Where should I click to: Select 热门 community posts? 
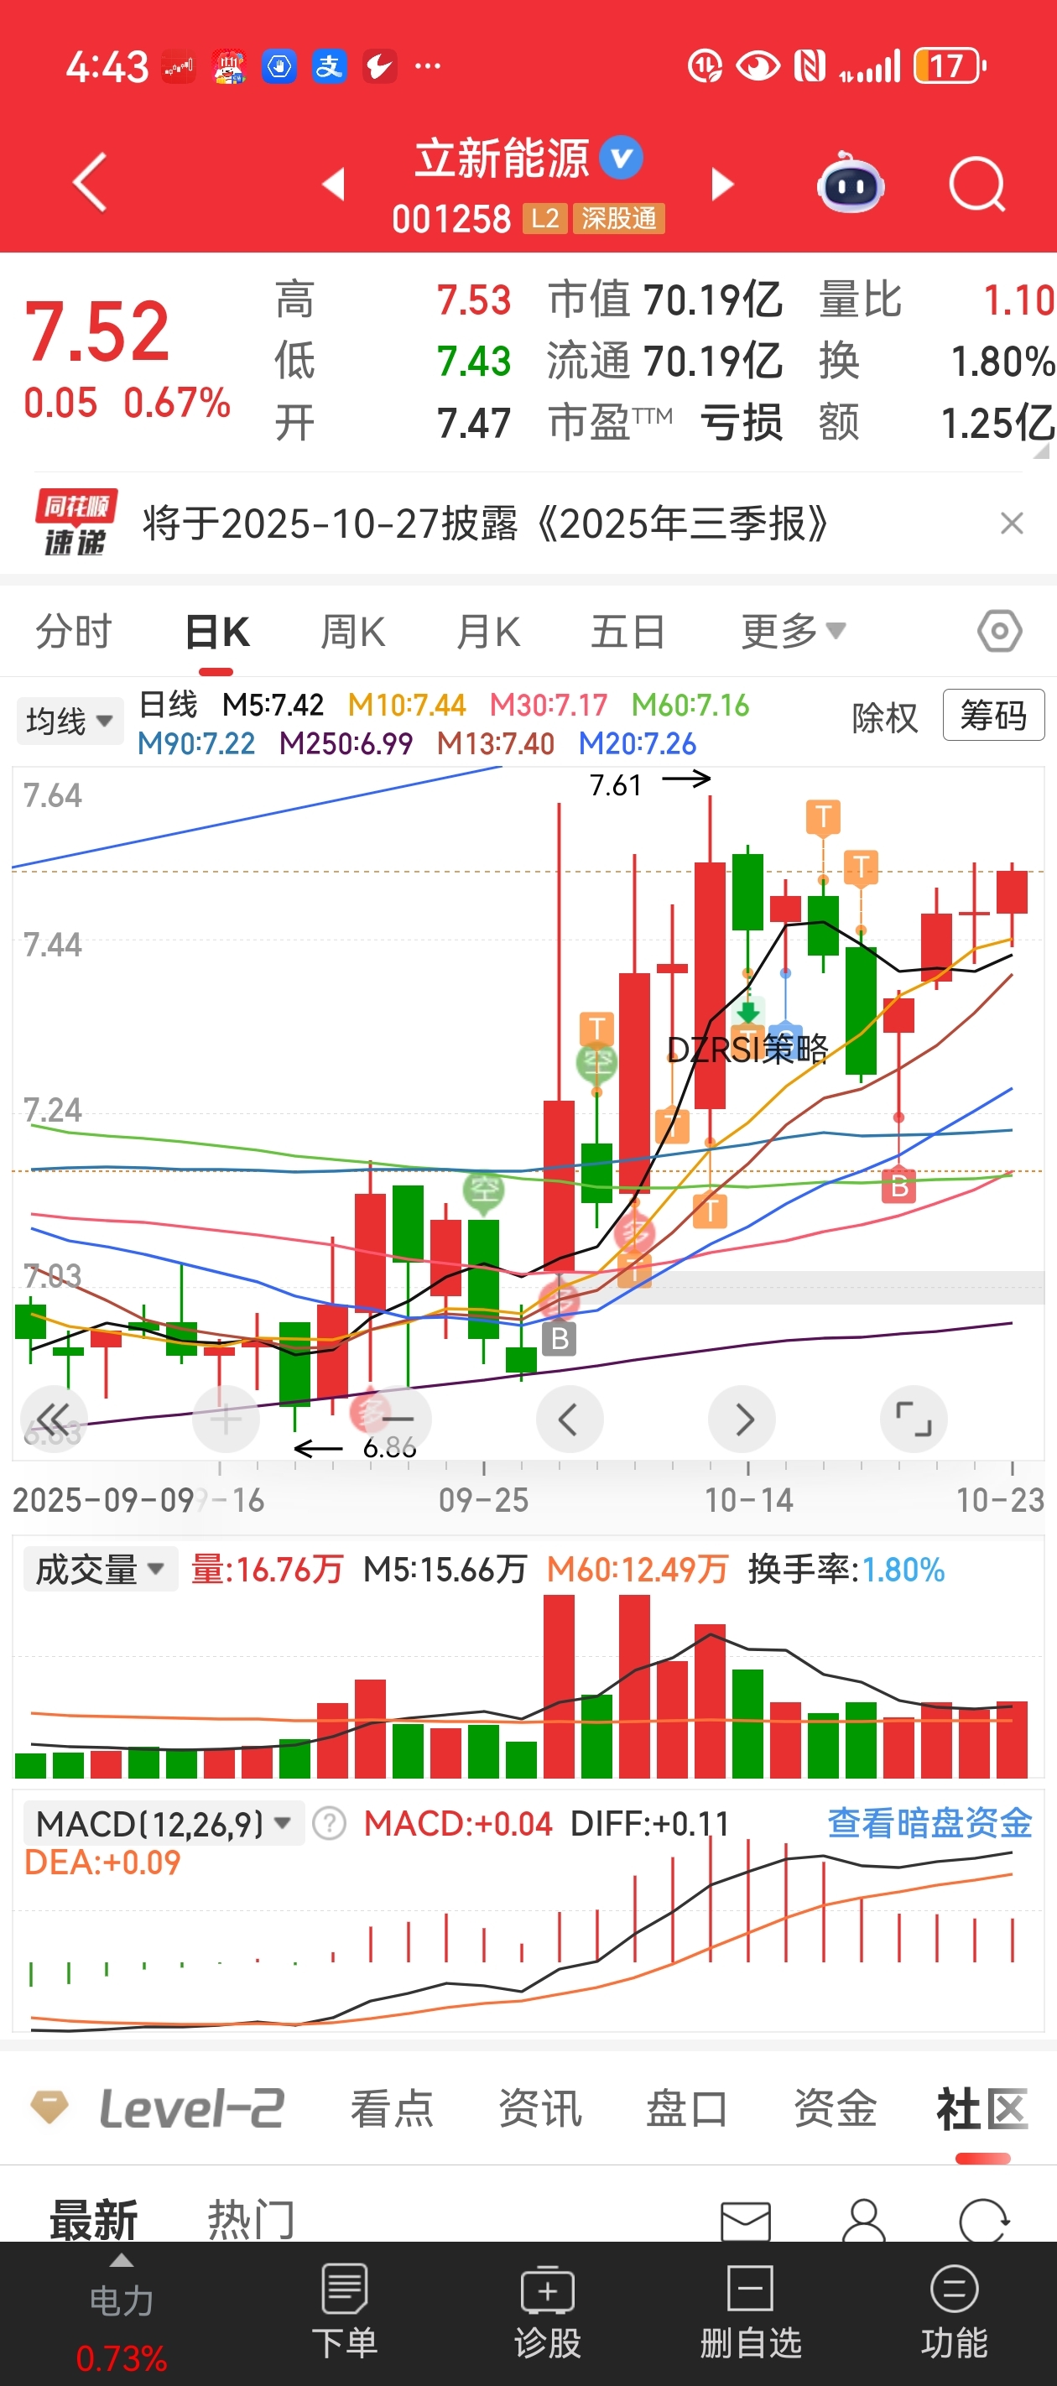251,2219
